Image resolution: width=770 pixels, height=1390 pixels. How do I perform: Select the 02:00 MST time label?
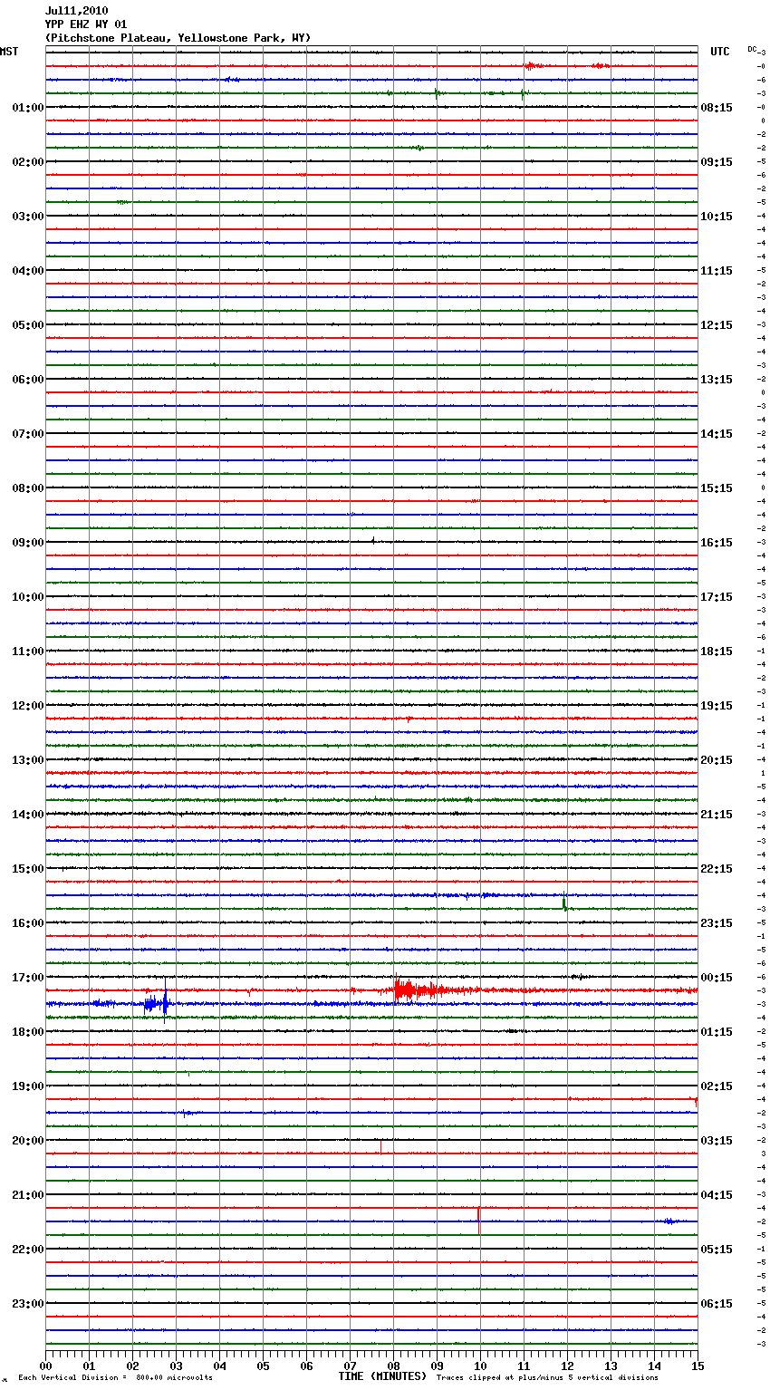pos(27,162)
